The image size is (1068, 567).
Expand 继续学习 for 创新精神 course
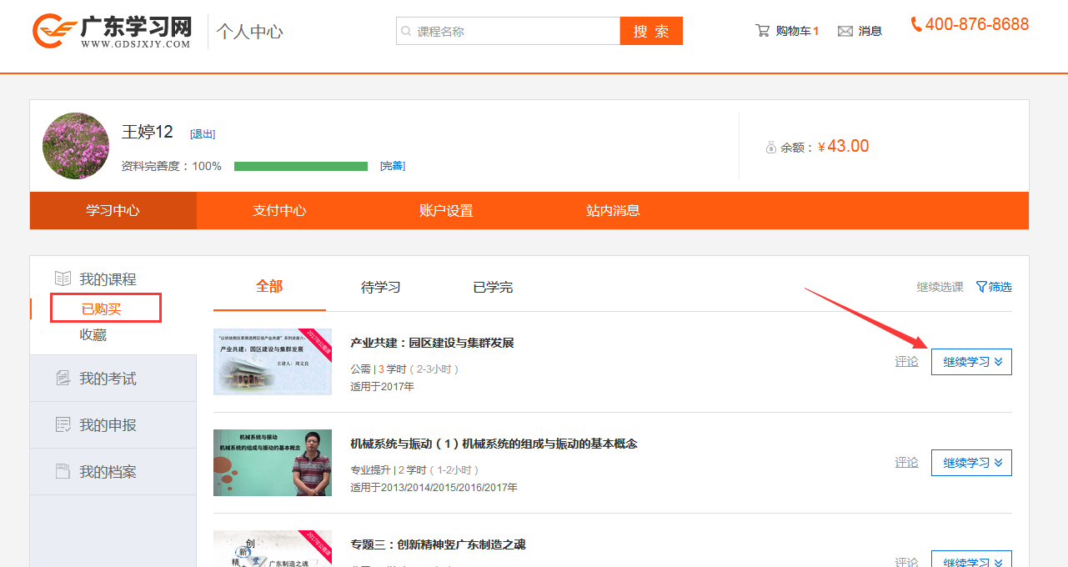971,560
